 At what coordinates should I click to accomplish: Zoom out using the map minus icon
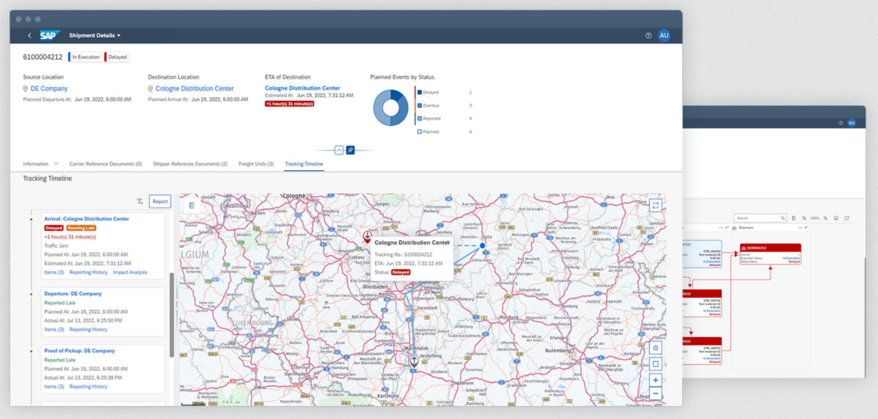coord(655,393)
